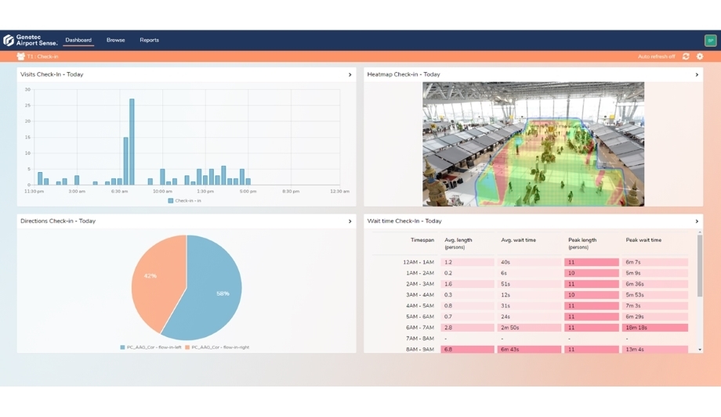Image resolution: width=721 pixels, height=417 pixels.
Task: Toggle Check-in - in legend series
Action: click(184, 201)
